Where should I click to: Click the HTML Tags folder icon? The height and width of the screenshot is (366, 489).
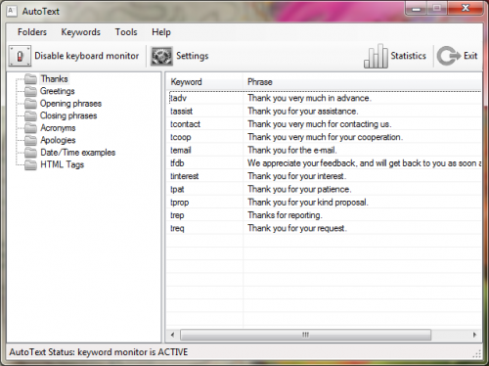tap(31, 164)
